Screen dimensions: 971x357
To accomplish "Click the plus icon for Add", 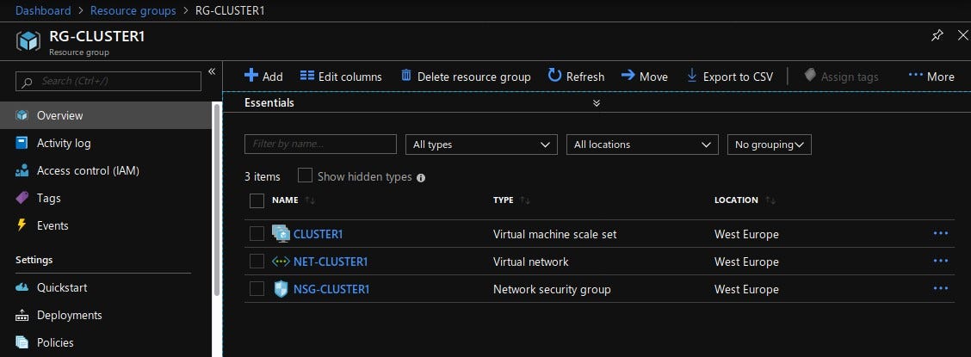I will tap(250, 76).
